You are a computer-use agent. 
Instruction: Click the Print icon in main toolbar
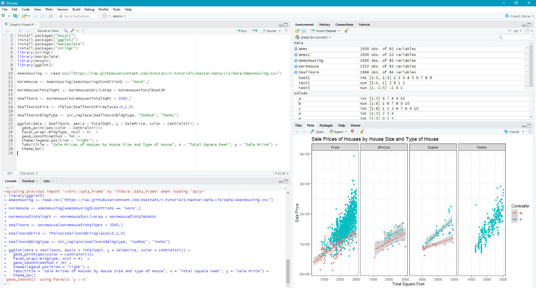51,16
